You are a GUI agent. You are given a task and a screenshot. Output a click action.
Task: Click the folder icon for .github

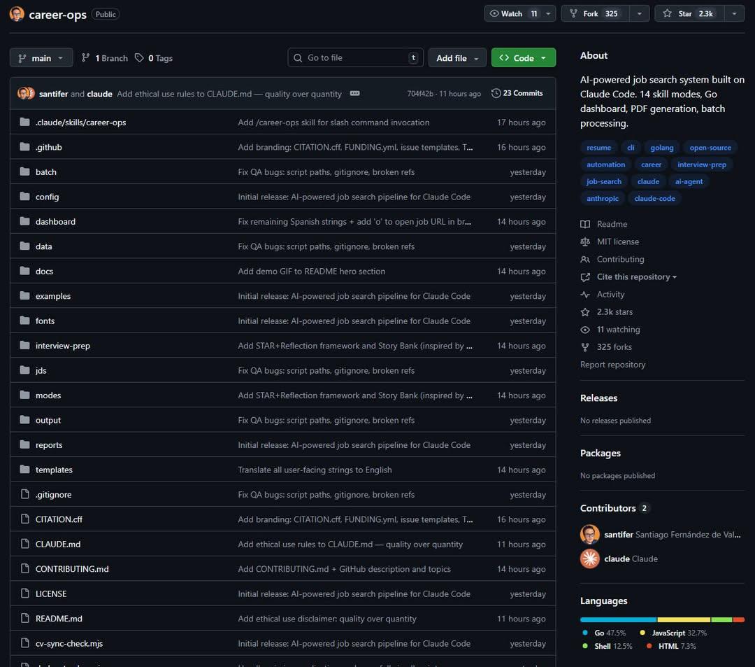tap(24, 146)
